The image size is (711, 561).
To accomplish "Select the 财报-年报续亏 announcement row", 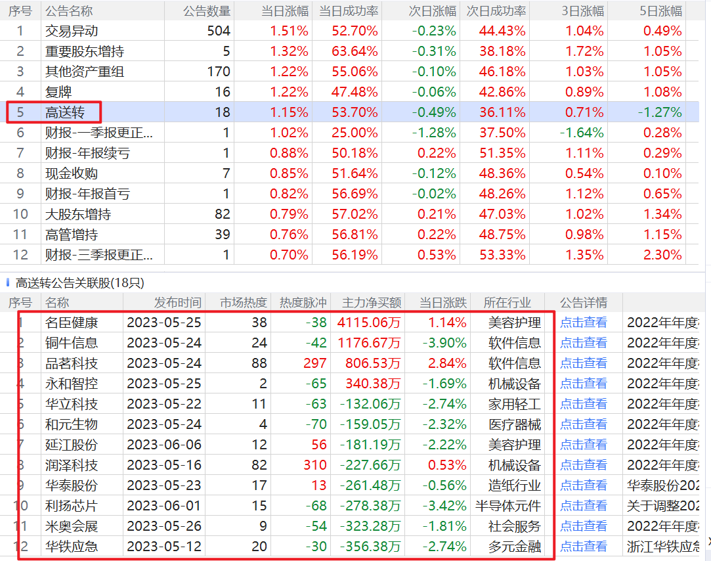I will pos(349,153).
